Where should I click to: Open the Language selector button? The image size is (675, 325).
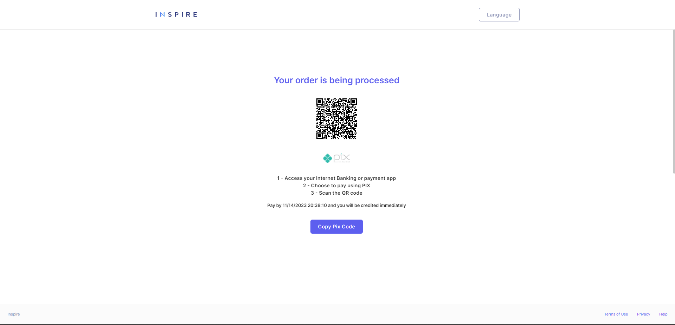[499, 14]
